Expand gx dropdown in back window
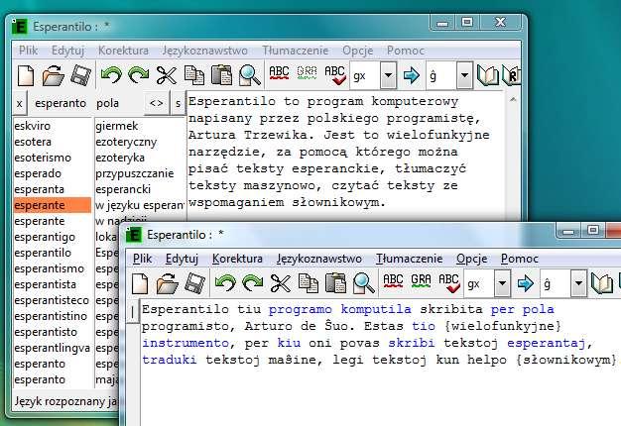Viewport: 621px width, 426px height. coord(388,75)
